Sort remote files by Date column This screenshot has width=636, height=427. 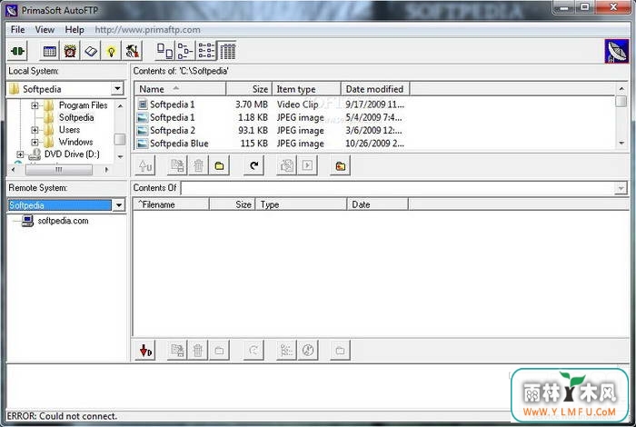pyautogui.click(x=378, y=204)
